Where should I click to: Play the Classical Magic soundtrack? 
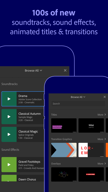pos(9,134)
